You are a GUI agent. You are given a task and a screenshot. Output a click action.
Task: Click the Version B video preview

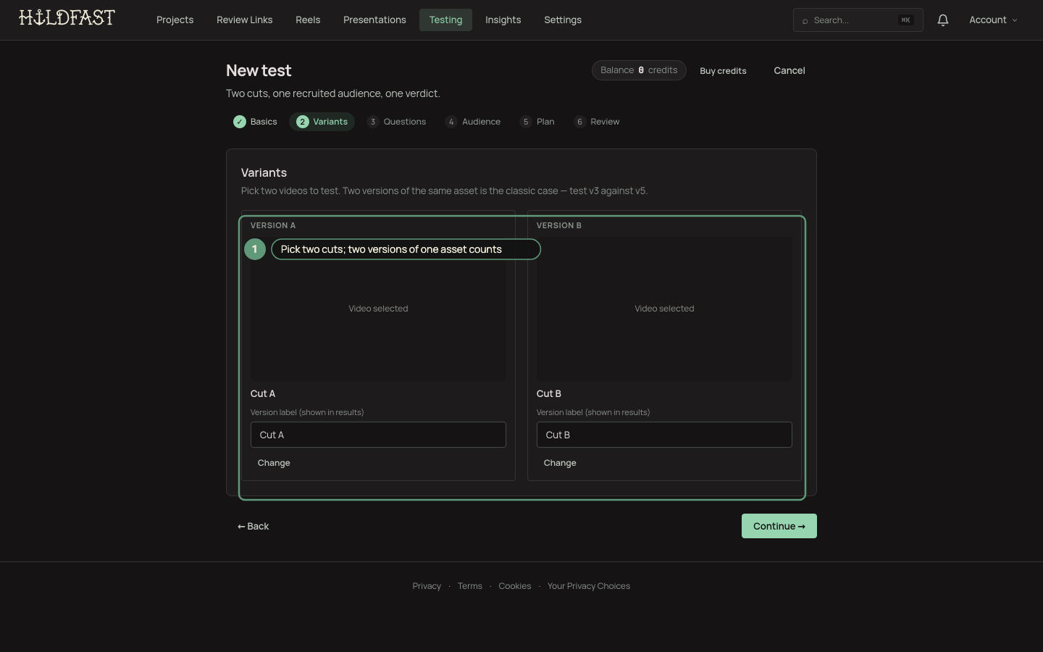664,309
